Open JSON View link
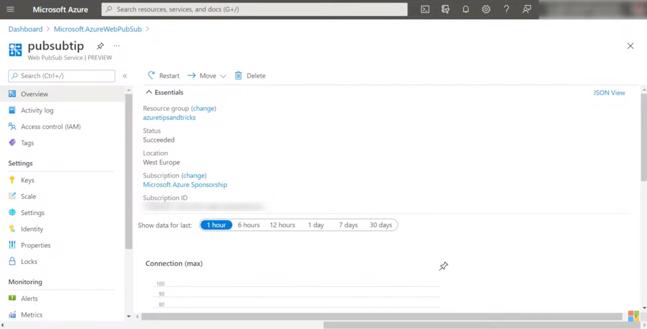The height and width of the screenshot is (329, 647). (609, 93)
